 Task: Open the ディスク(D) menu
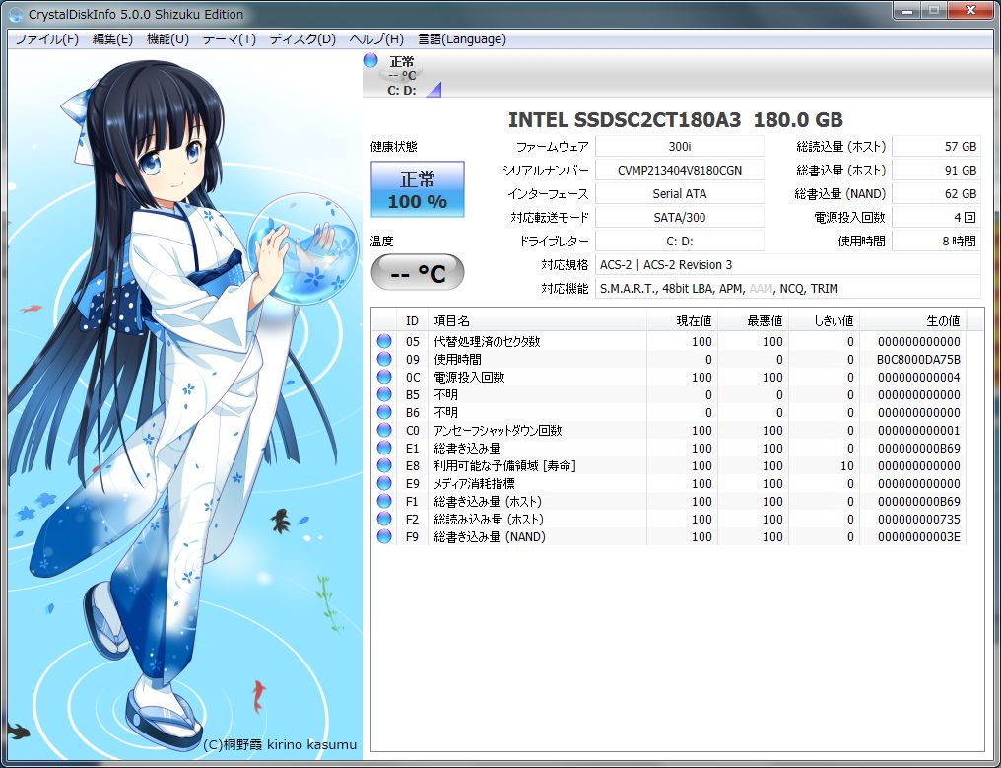click(302, 39)
